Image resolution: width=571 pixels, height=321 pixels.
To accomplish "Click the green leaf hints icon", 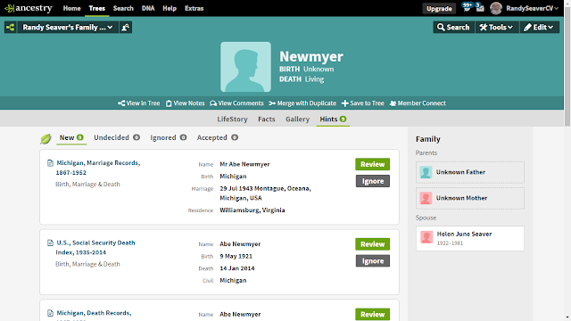I will pos(46,139).
